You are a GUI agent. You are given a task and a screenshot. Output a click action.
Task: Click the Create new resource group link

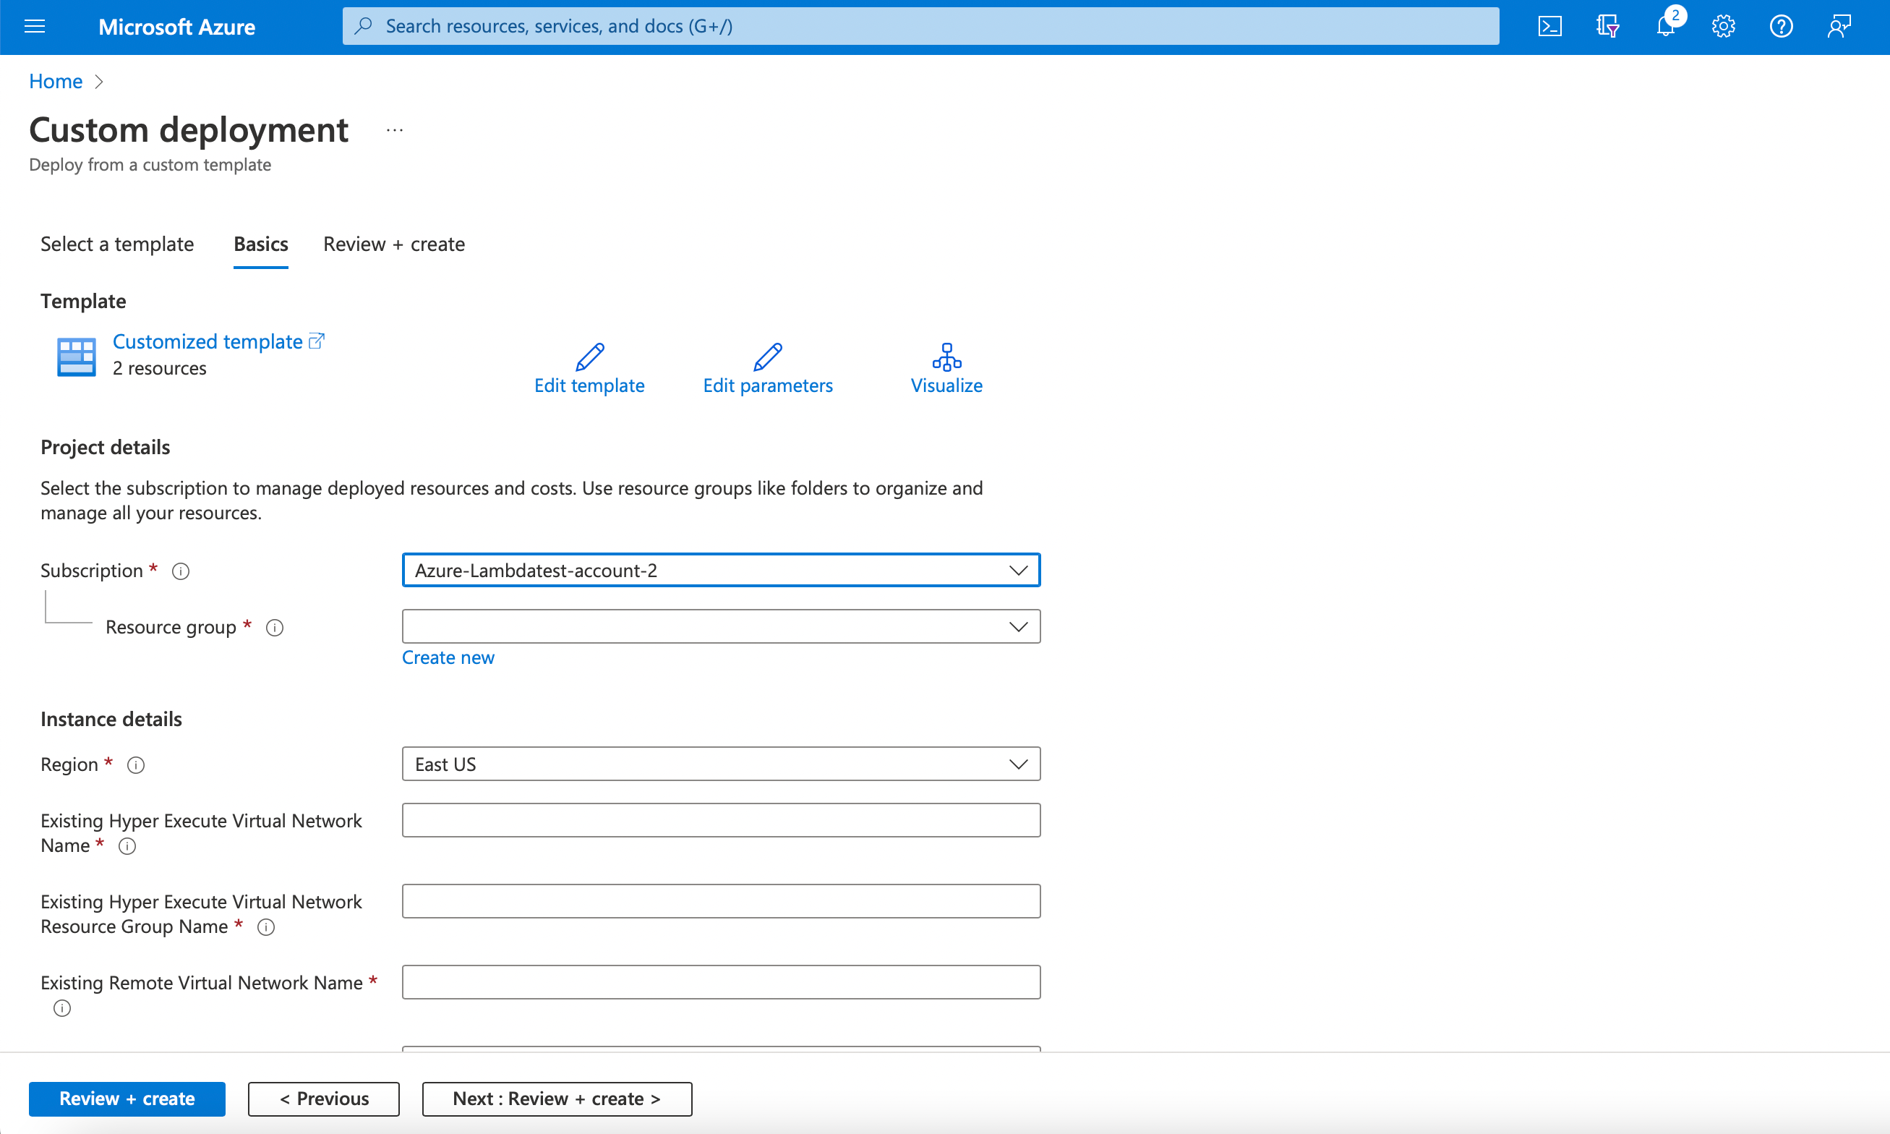[448, 657]
